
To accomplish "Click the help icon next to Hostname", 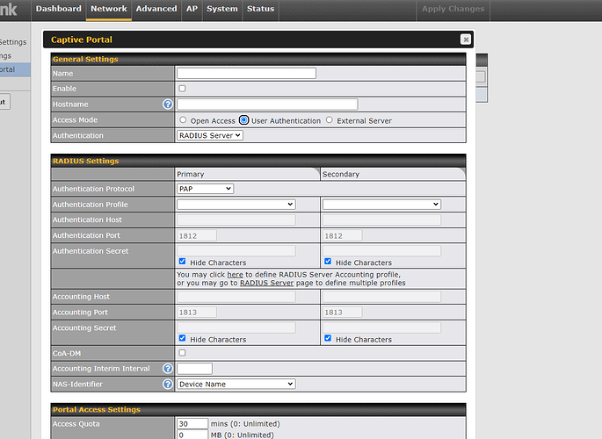I will click(x=167, y=104).
